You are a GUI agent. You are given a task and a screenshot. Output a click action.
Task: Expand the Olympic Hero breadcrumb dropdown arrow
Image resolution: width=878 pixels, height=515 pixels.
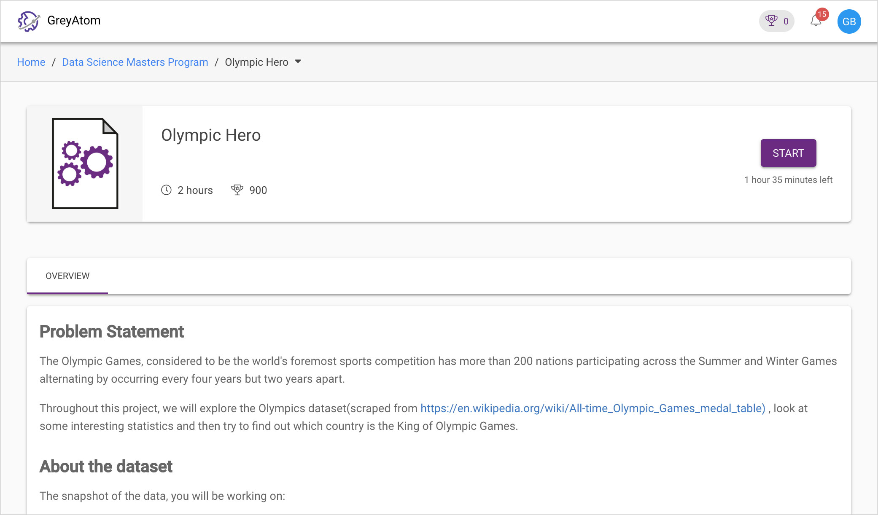click(x=298, y=62)
